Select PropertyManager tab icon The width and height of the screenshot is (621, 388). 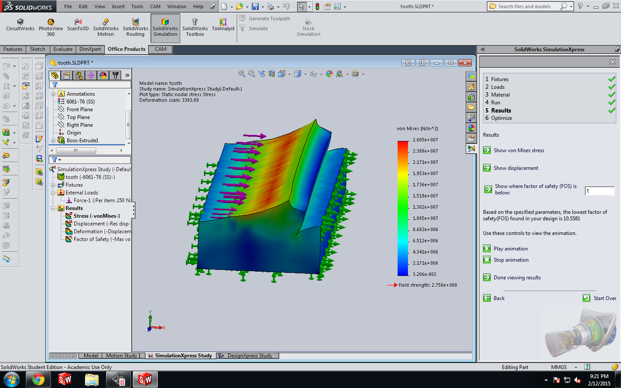[x=67, y=75]
